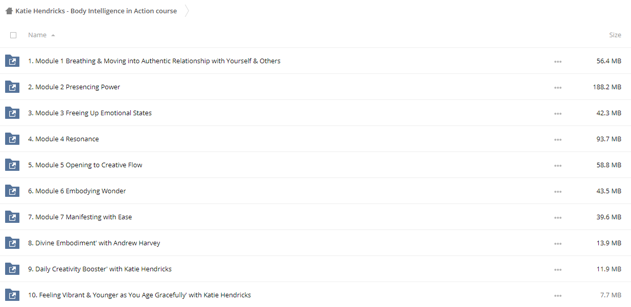Viewport: 631px width, 307px height.
Task: Click shared folder icon for Module 1
Action: (12, 61)
